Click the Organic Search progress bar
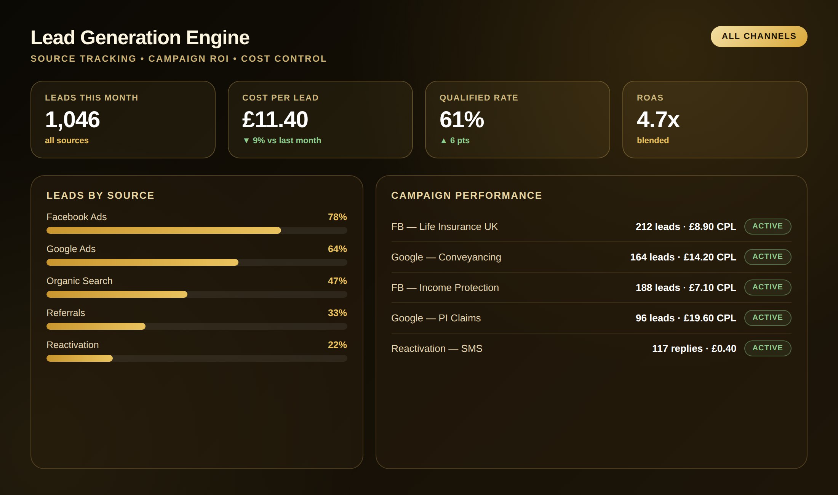The image size is (838, 495). (197, 294)
